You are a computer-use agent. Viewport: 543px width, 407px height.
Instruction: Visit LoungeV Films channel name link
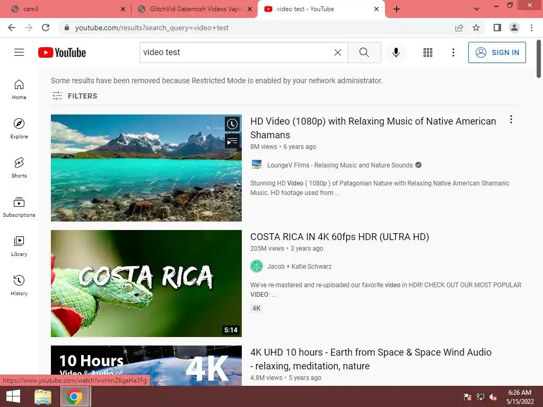coord(340,165)
